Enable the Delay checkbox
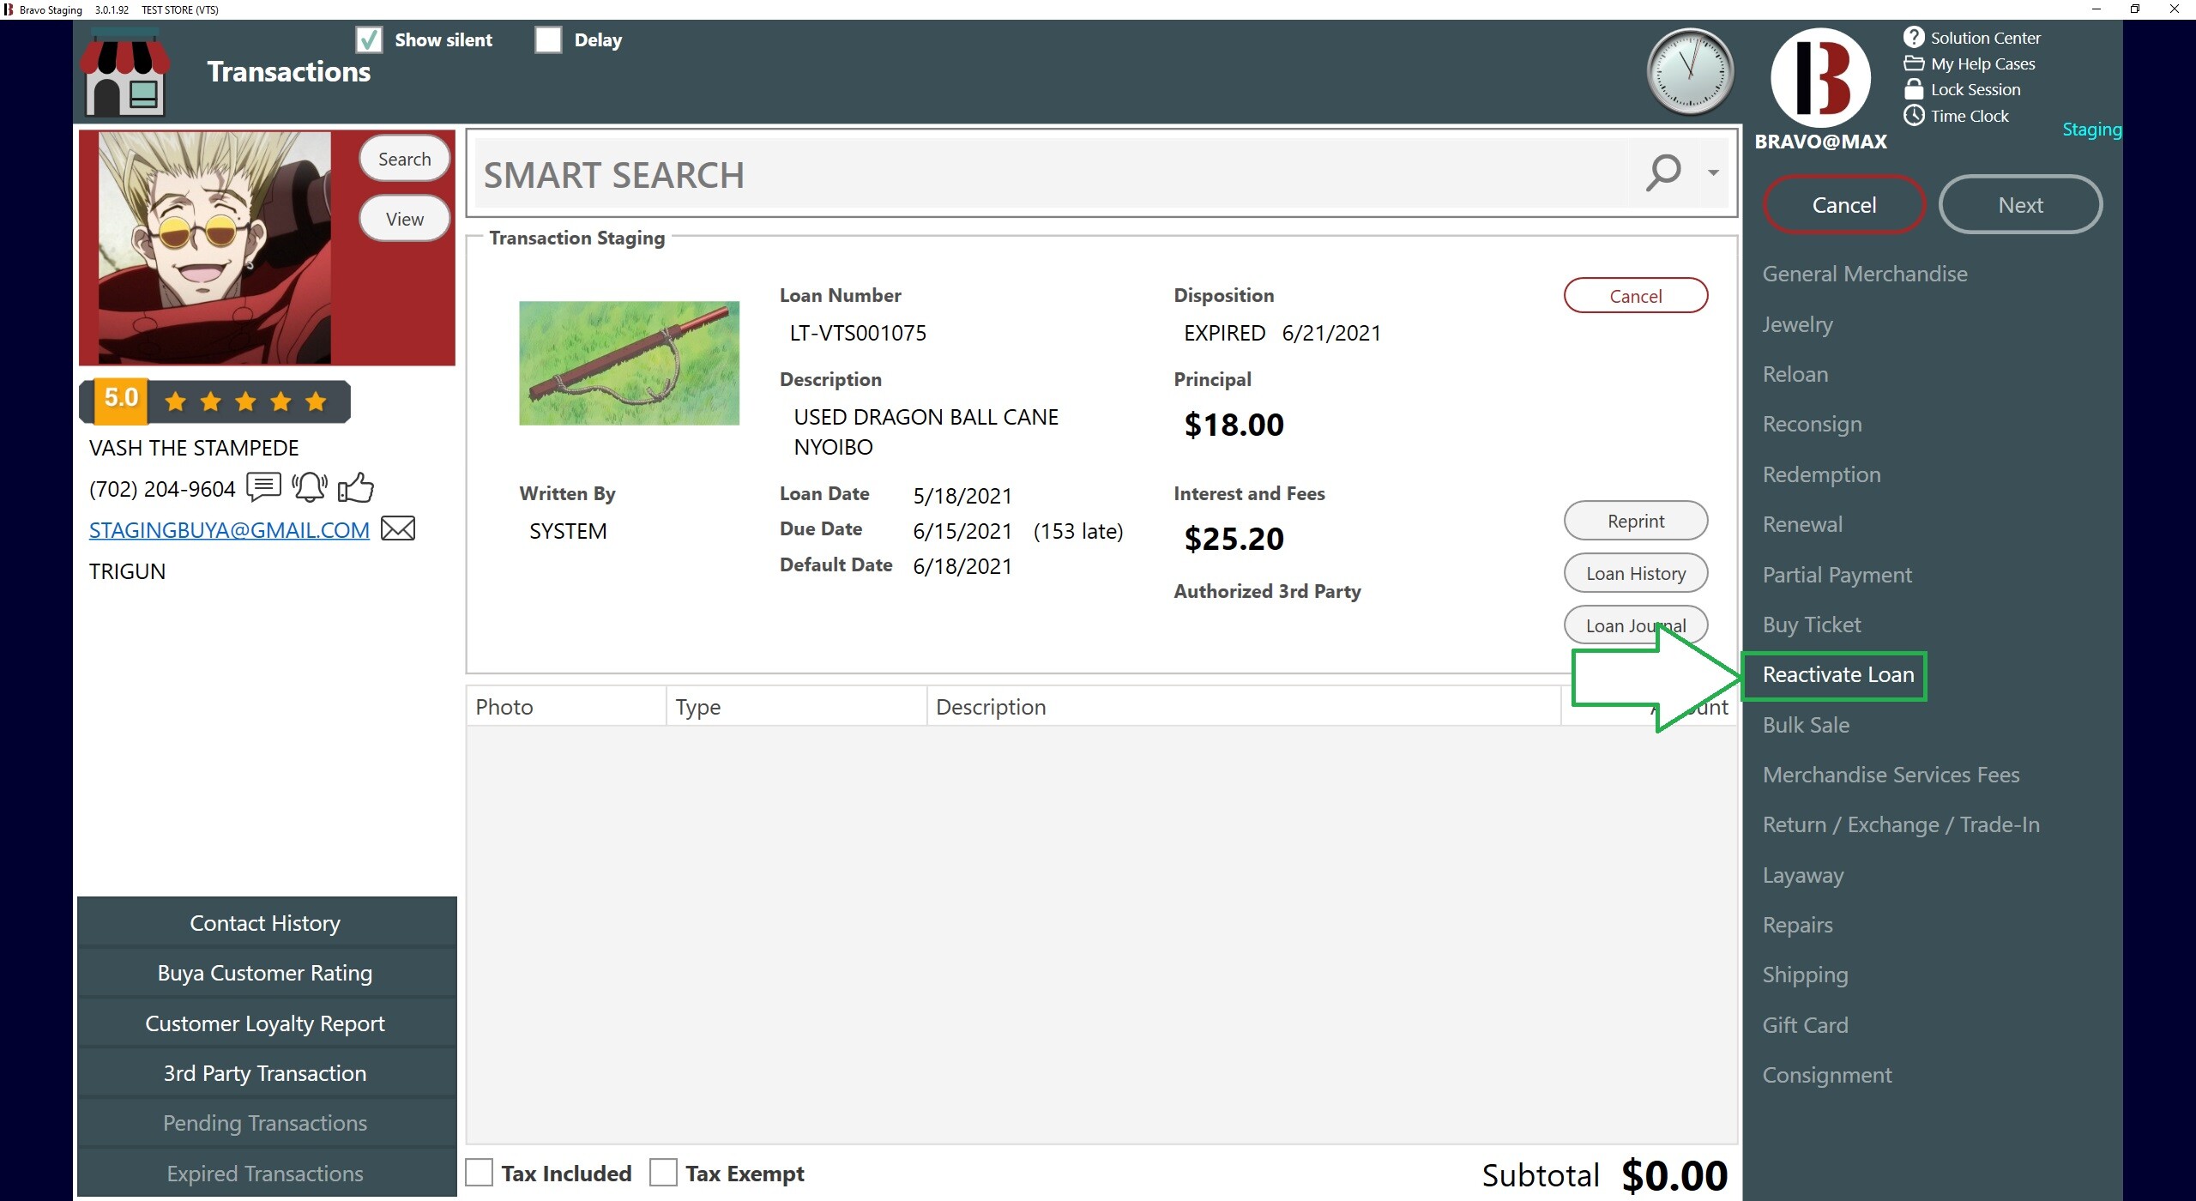 548,39
